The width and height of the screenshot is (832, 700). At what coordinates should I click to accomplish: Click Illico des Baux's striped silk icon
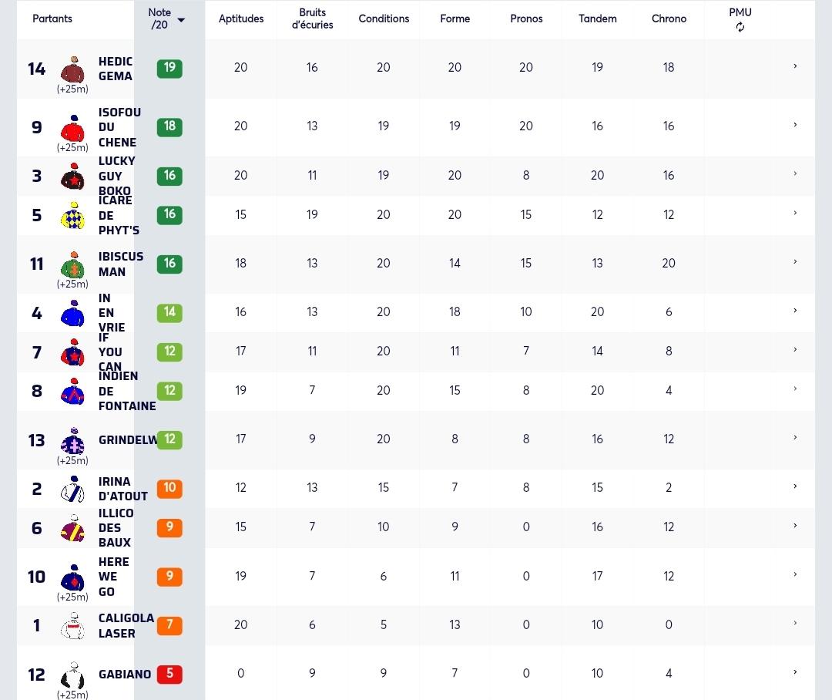point(72,528)
